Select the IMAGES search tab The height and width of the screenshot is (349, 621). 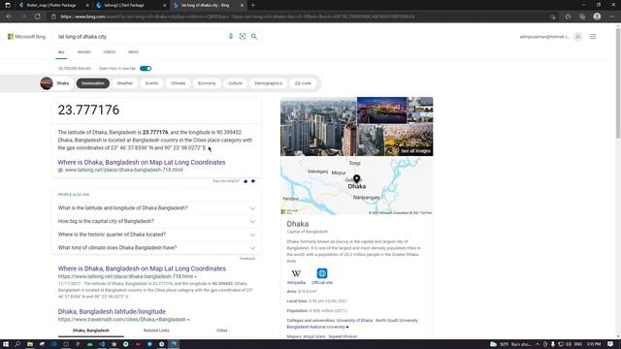84,52
